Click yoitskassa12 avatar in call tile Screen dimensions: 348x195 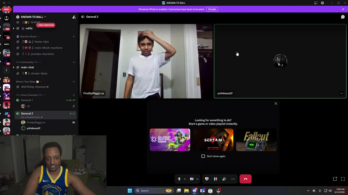coord(280,61)
